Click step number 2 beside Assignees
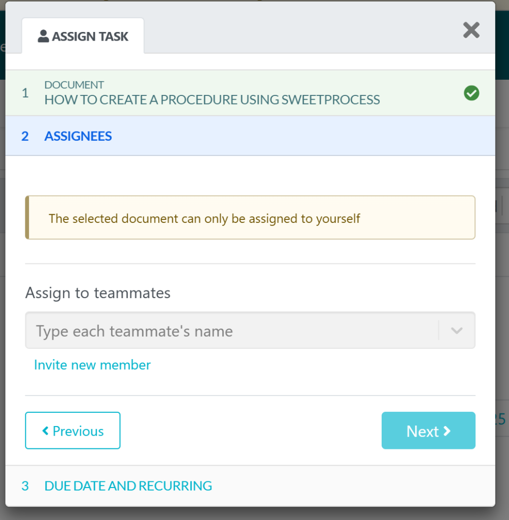Viewport: 509px width, 520px height. tap(25, 136)
